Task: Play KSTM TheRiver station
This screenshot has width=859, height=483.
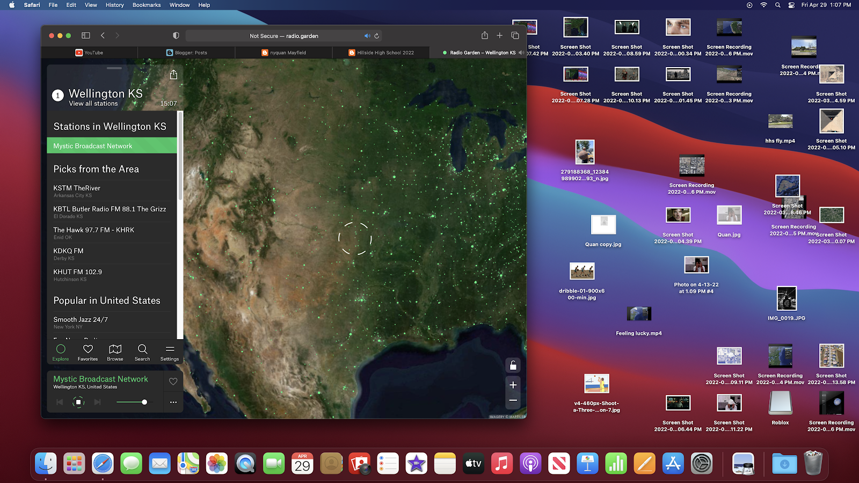Action: pyautogui.click(x=112, y=191)
